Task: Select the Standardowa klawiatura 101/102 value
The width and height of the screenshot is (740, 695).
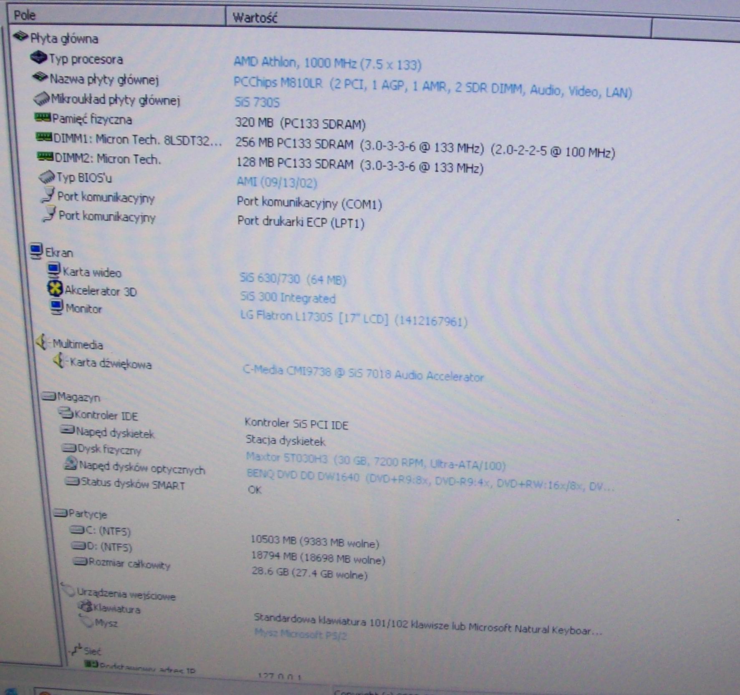Action: tap(428, 624)
